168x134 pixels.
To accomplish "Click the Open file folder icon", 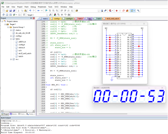I will pos(7,11).
